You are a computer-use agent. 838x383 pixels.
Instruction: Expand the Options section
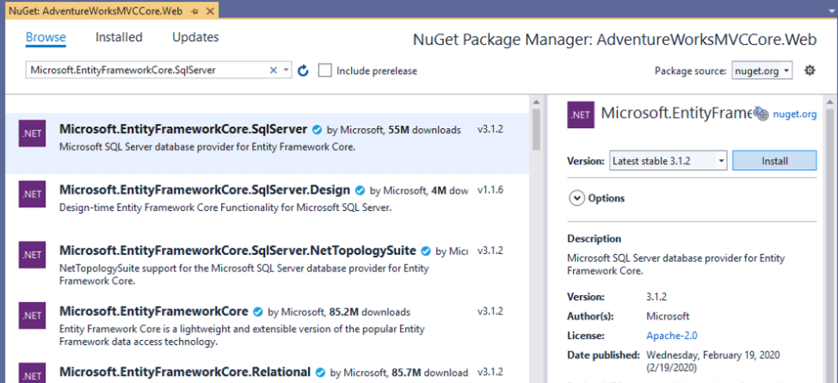click(x=576, y=199)
